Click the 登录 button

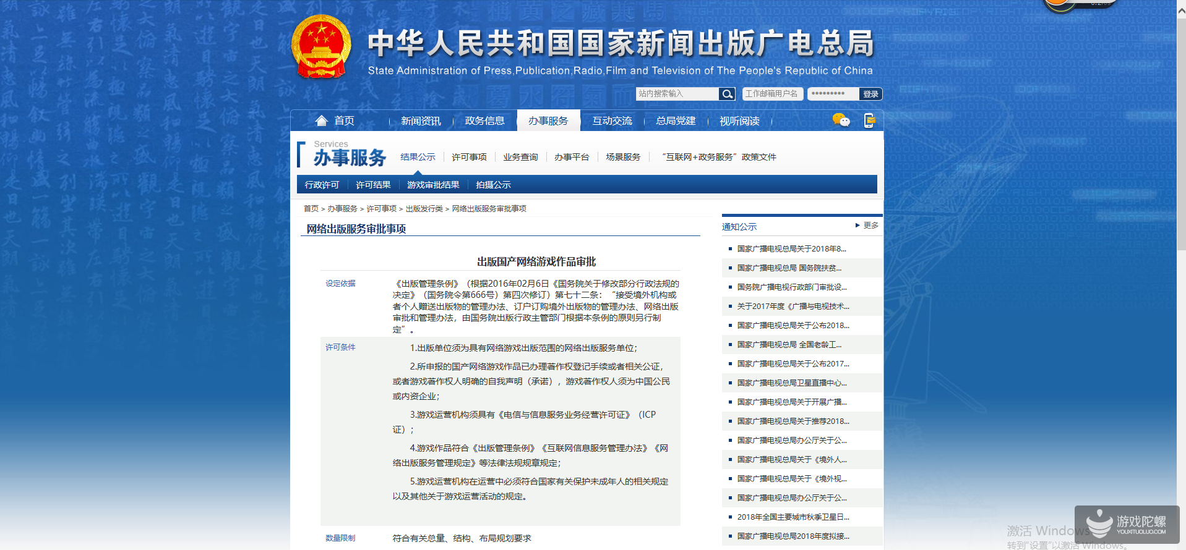point(870,94)
